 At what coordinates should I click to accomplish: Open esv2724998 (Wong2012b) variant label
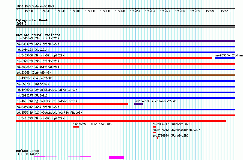[x=170, y=135]
